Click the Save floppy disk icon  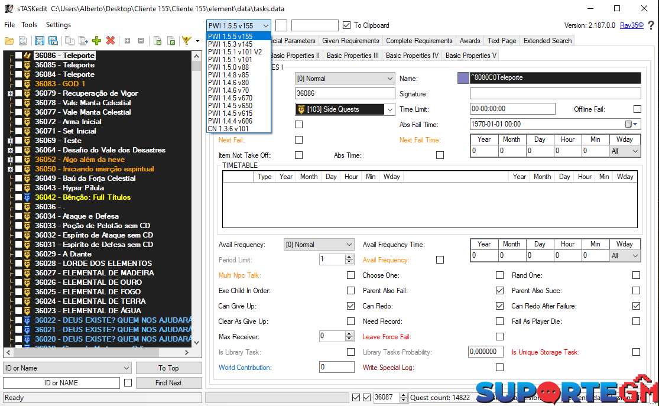tap(40, 41)
